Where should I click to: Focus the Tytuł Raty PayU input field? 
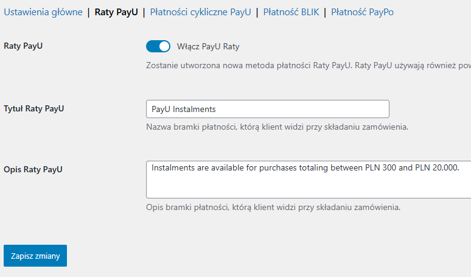268,109
